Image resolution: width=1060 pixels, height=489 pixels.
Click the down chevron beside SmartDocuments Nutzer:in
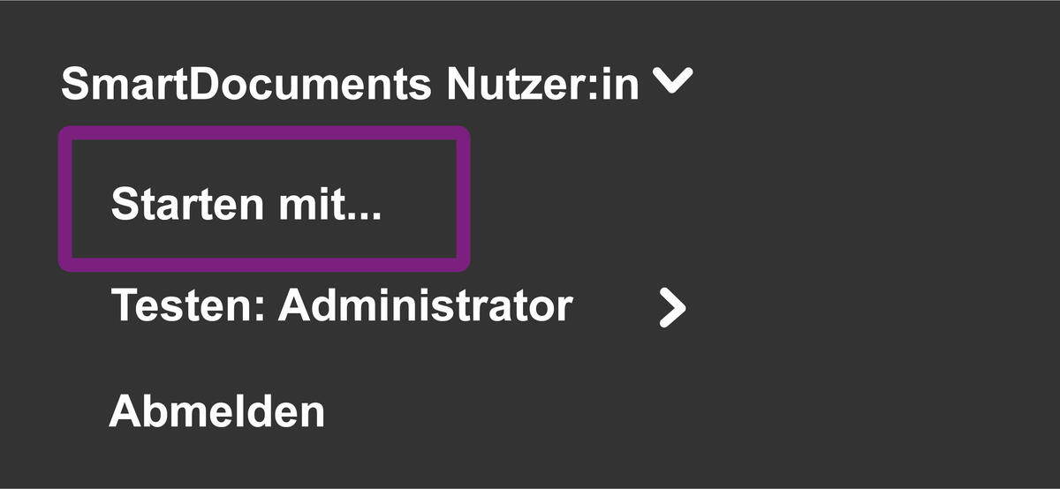(673, 82)
